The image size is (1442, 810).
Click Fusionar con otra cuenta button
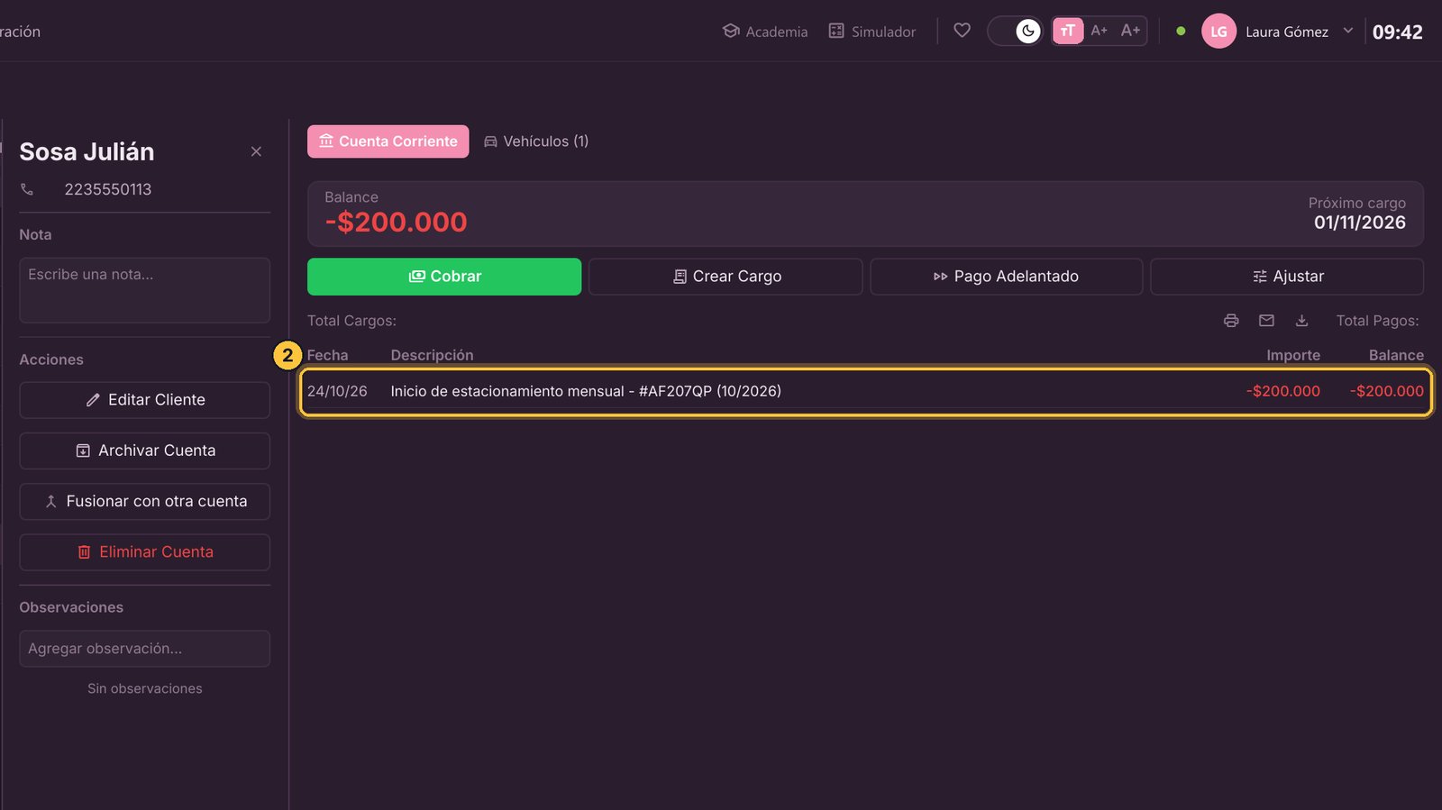(144, 501)
